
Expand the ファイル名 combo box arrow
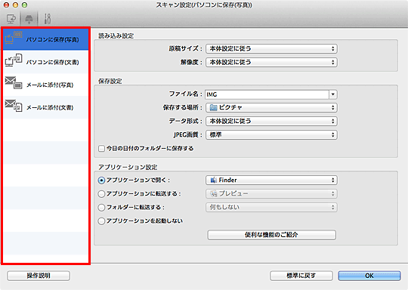tap(333, 94)
